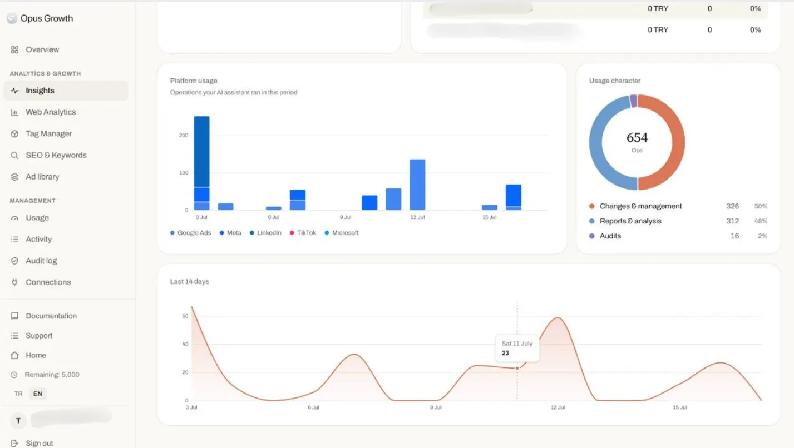Toggle TikTok legend series
Image resolution: width=794 pixels, height=448 pixels.
(x=303, y=233)
